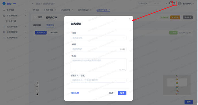
Task: Close the 意见反馈 dialog with X
Action: tap(129, 19)
